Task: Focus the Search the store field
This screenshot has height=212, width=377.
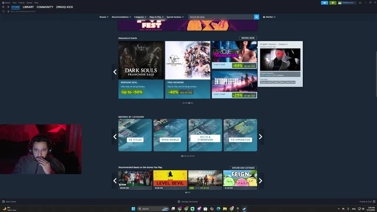Action: click(221, 17)
